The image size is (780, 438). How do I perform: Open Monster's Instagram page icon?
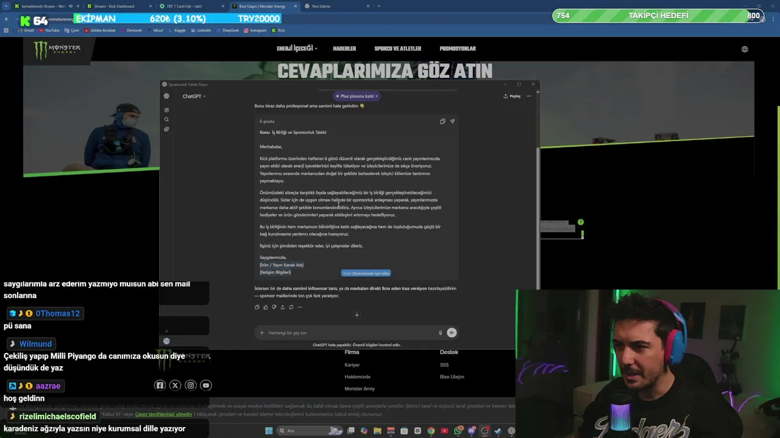191,385
